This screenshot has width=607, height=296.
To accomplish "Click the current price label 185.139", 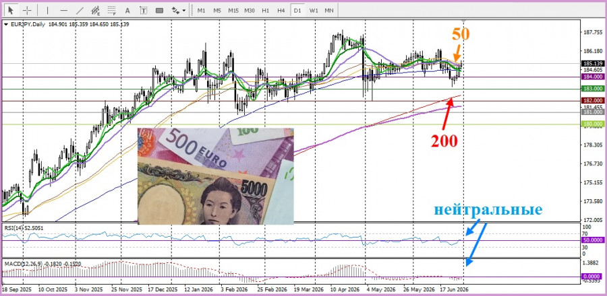I will (592, 63).
